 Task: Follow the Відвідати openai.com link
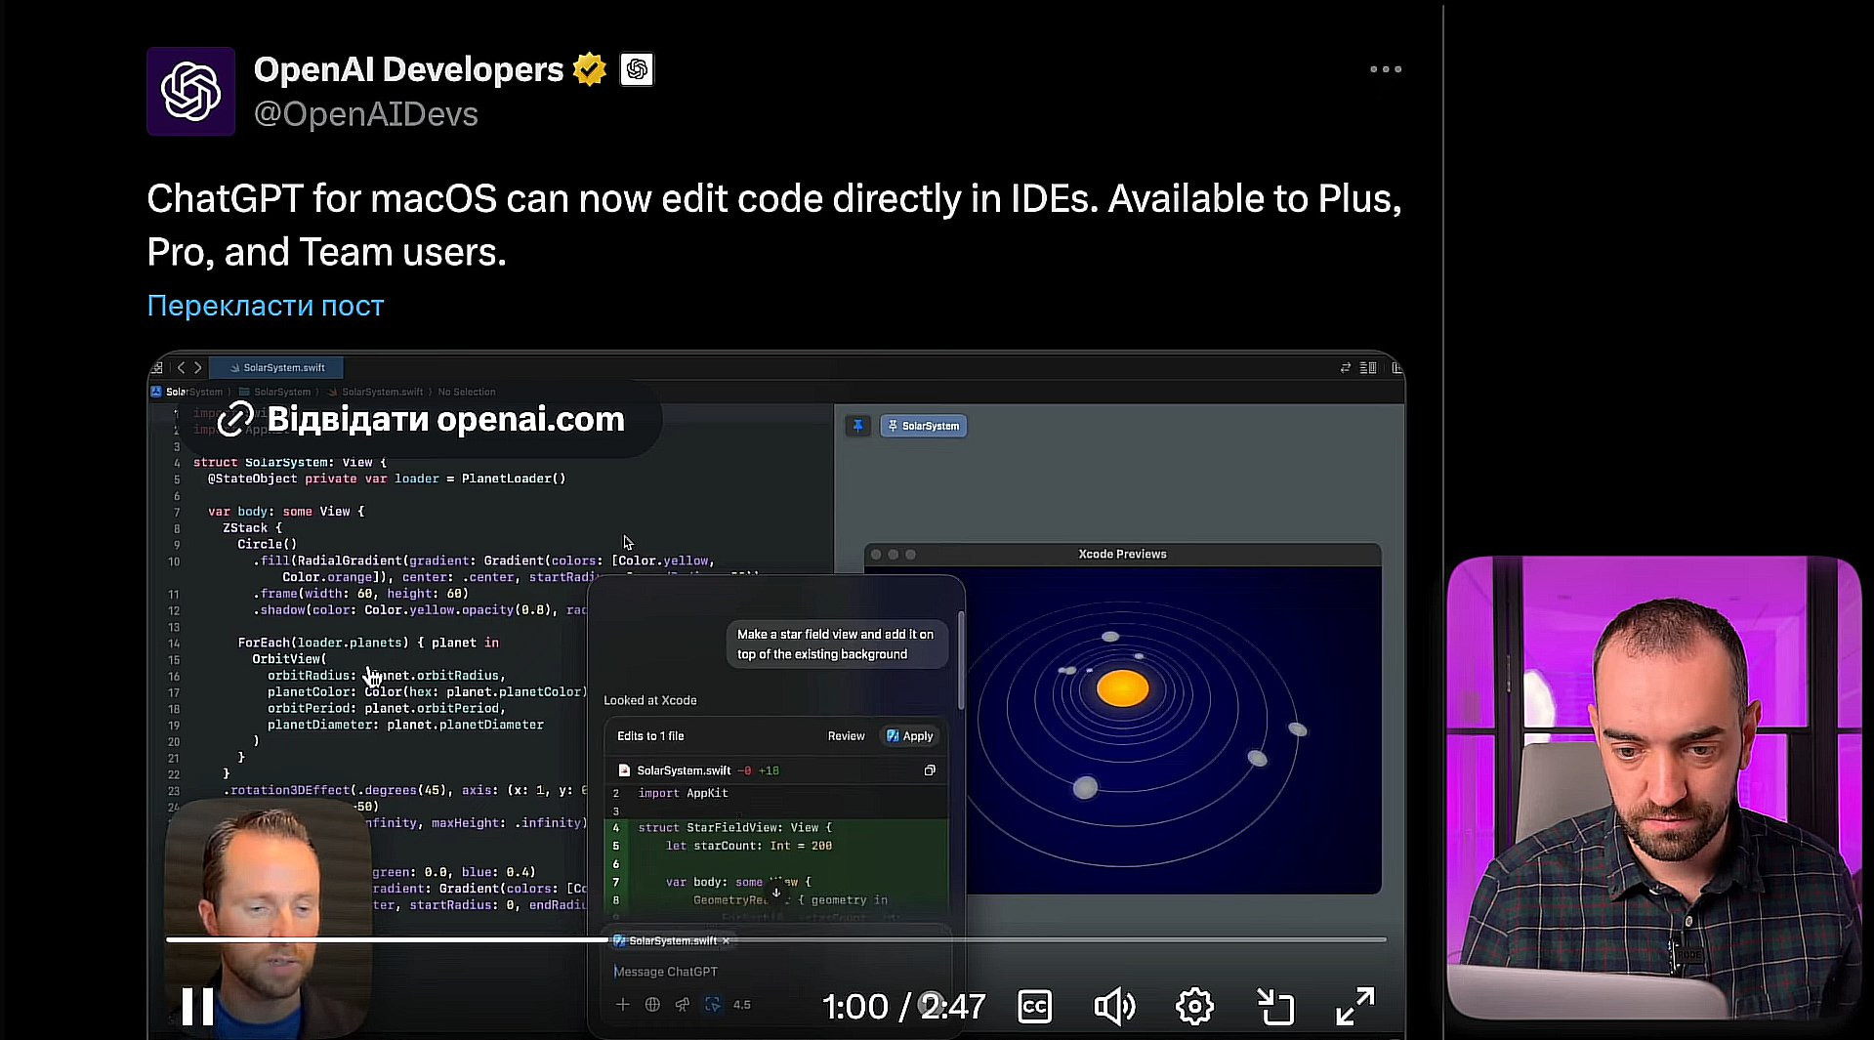421,419
